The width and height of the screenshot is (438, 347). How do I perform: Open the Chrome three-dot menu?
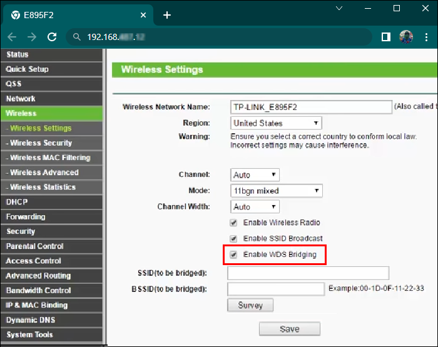(427, 37)
